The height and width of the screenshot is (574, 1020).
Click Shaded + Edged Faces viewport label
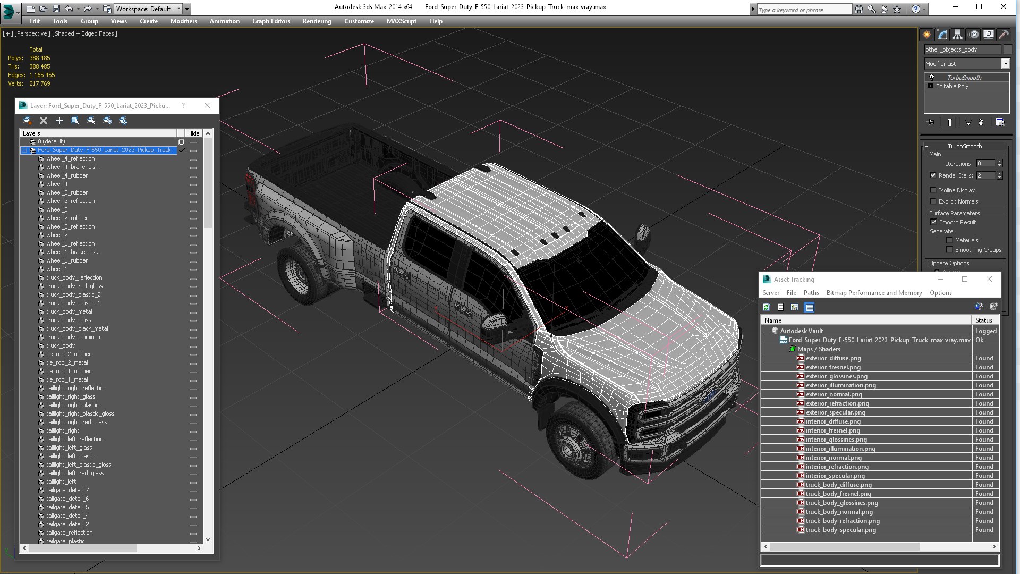click(x=84, y=33)
